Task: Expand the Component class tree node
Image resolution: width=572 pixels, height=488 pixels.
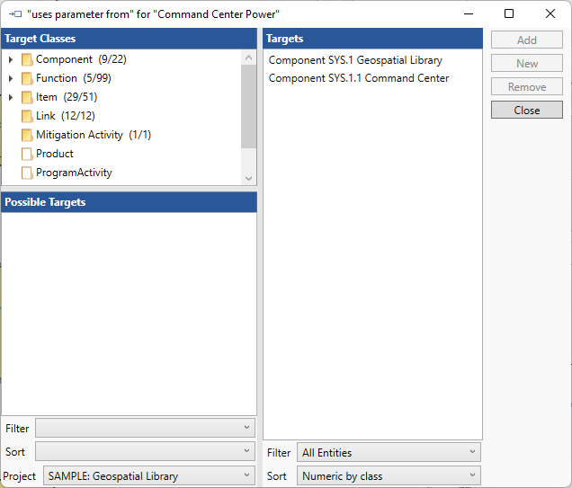Action: [x=11, y=59]
